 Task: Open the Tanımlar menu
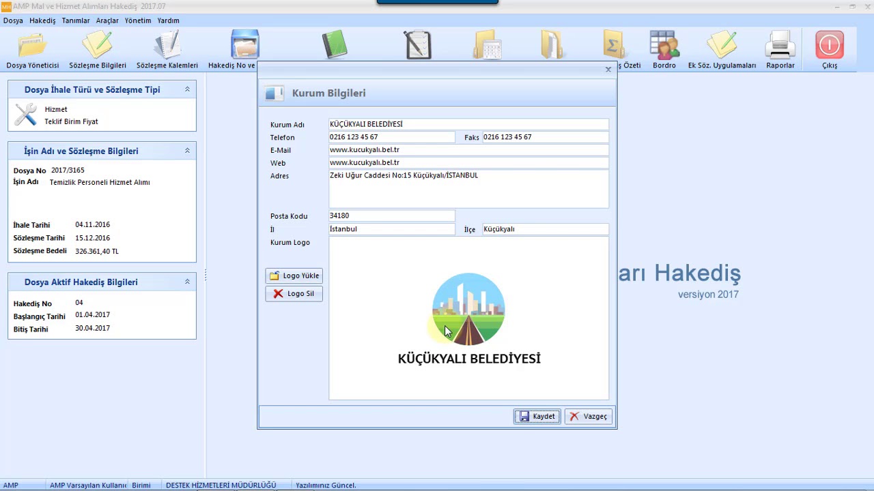pos(76,20)
